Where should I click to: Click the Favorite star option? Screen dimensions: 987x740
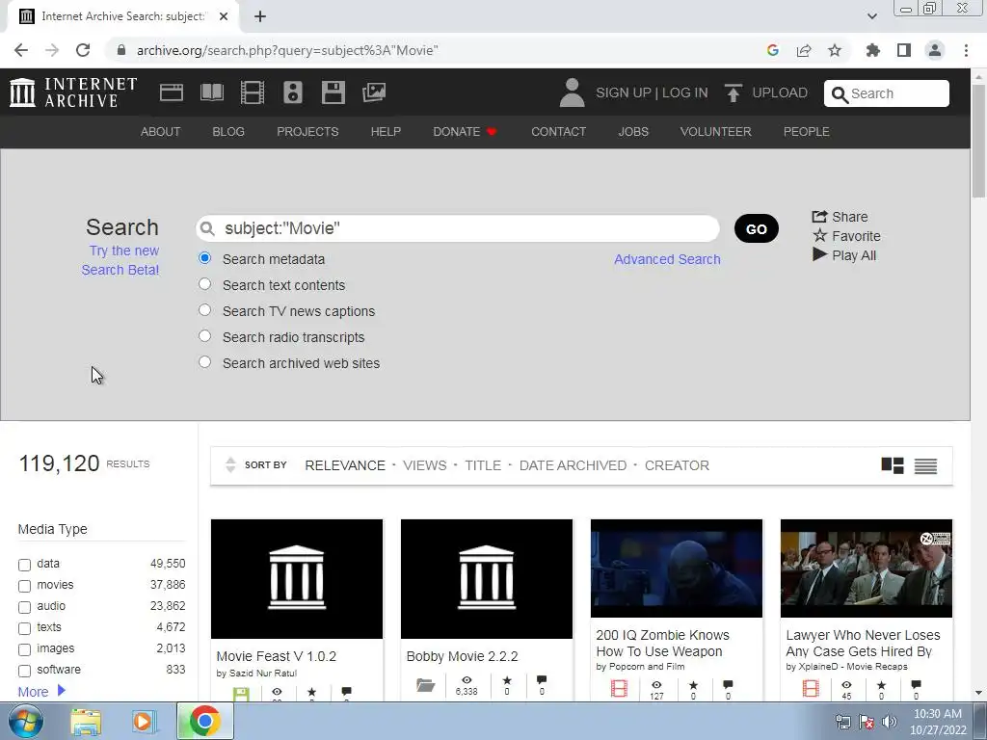[x=846, y=236]
